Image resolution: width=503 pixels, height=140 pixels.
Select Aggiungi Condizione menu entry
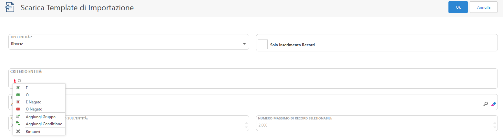(x=39, y=124)
